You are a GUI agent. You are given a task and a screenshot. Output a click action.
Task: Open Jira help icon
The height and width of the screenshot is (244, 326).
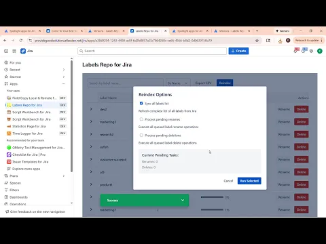304,51
